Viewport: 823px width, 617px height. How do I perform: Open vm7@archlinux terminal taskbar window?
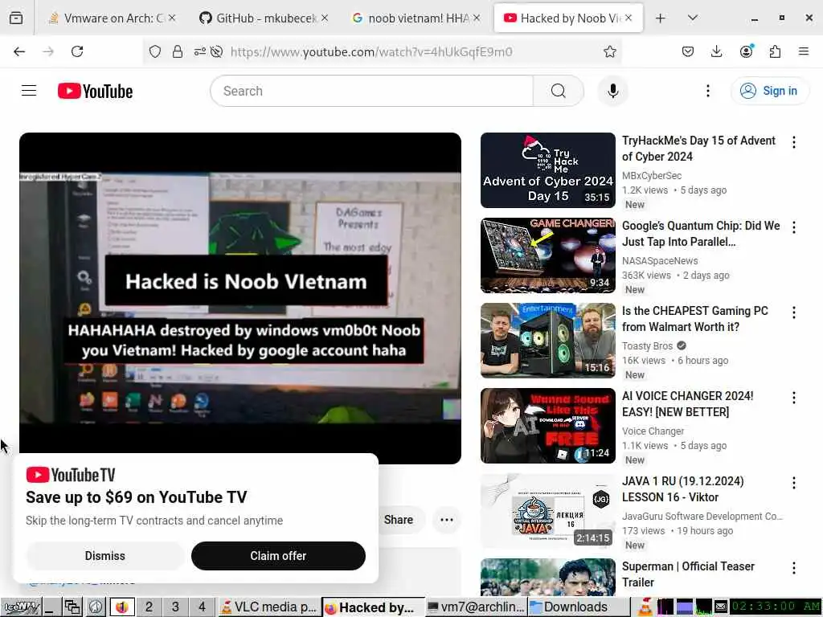[x=476, y=607]
